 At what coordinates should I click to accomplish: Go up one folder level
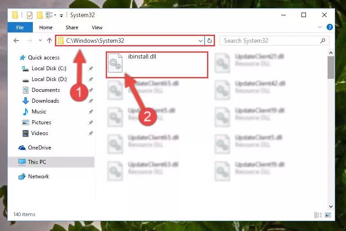(x=49, y=41)
